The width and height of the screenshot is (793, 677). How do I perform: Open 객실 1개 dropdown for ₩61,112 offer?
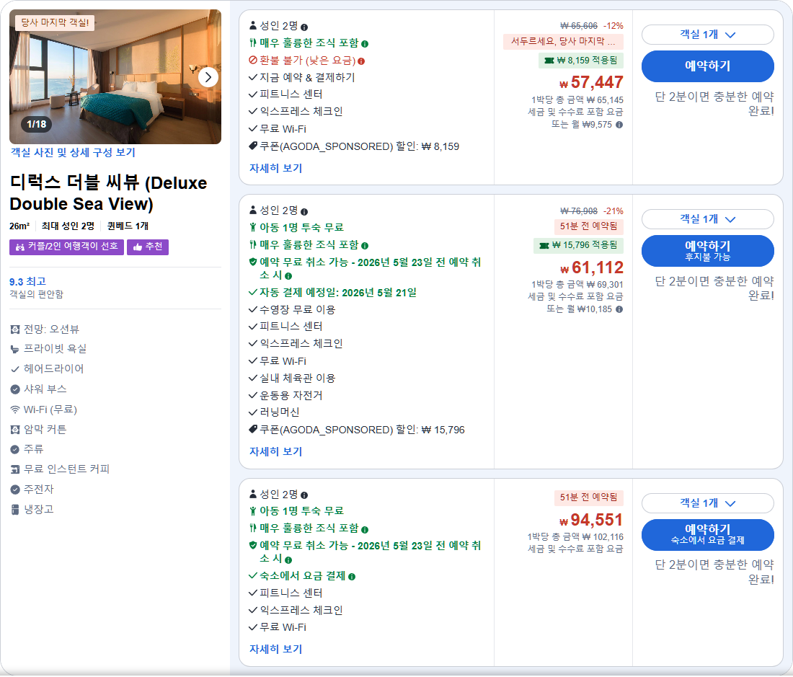point(707,219)
